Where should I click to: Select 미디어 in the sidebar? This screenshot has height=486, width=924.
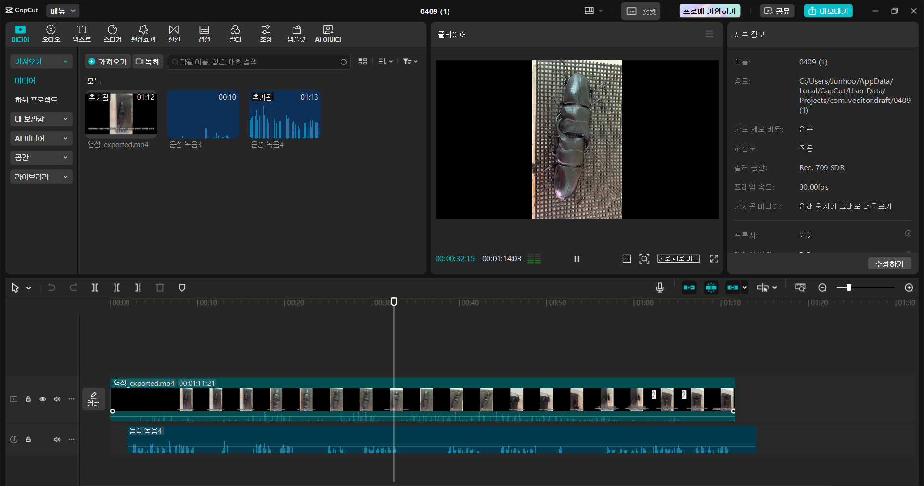pyautogui.click(x=25, y=81)
